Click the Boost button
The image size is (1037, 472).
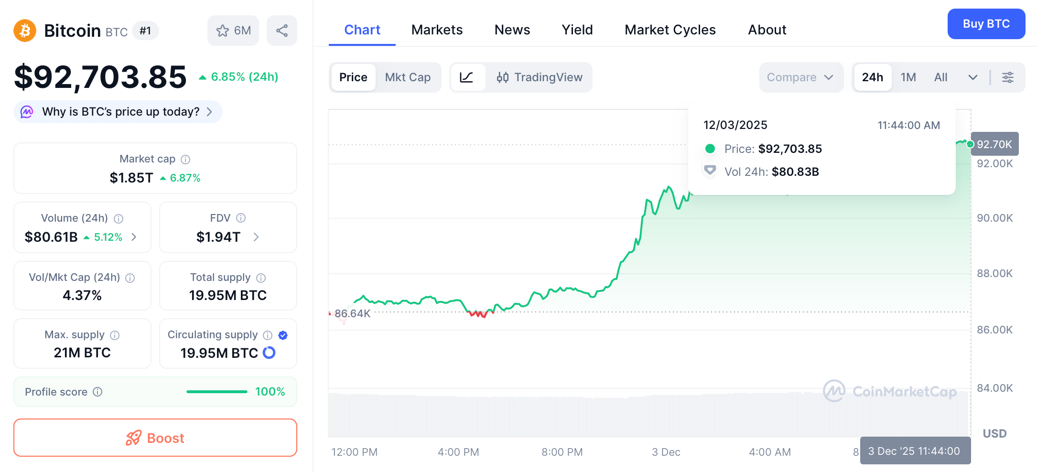[x=155, y=438]
